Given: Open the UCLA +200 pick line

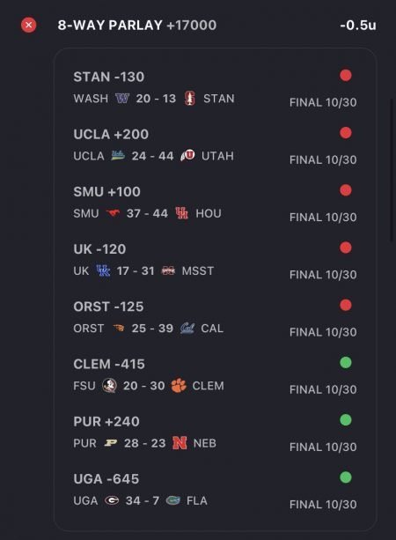Looking at the screenshot, I should [x=111, y=134].
